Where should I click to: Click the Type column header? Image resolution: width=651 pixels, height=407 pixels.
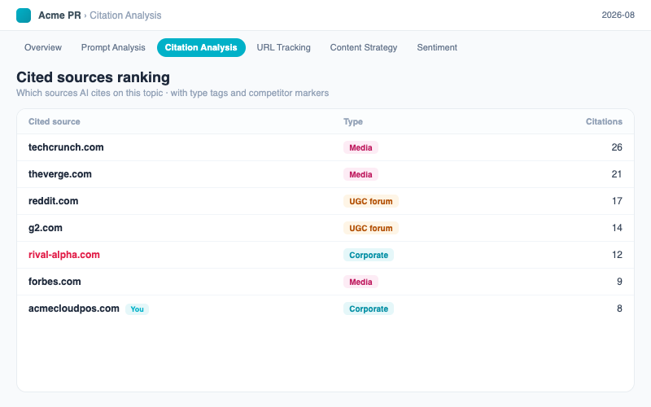click(353, 121)
